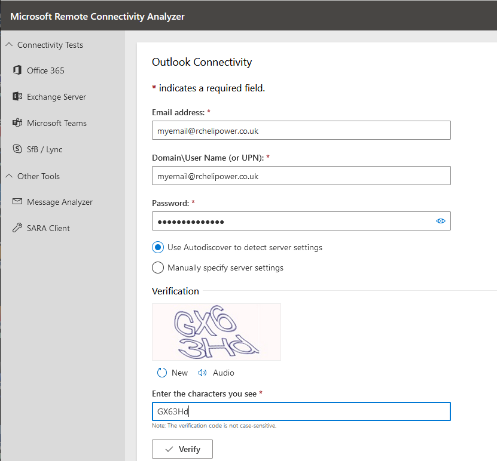The width and height of the screenshot is (497, 461).
Task: Select Use Autodiscover to detect server settings
Action: pyautogui.click(x=158, y=247)
